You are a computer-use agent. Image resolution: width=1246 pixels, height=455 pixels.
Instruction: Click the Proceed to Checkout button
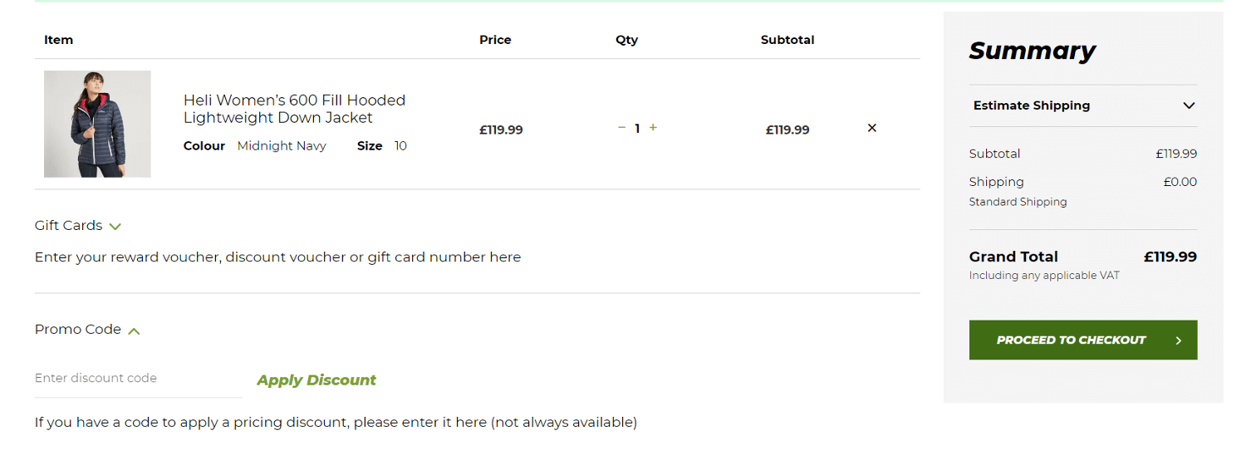tap(1071, 340)
